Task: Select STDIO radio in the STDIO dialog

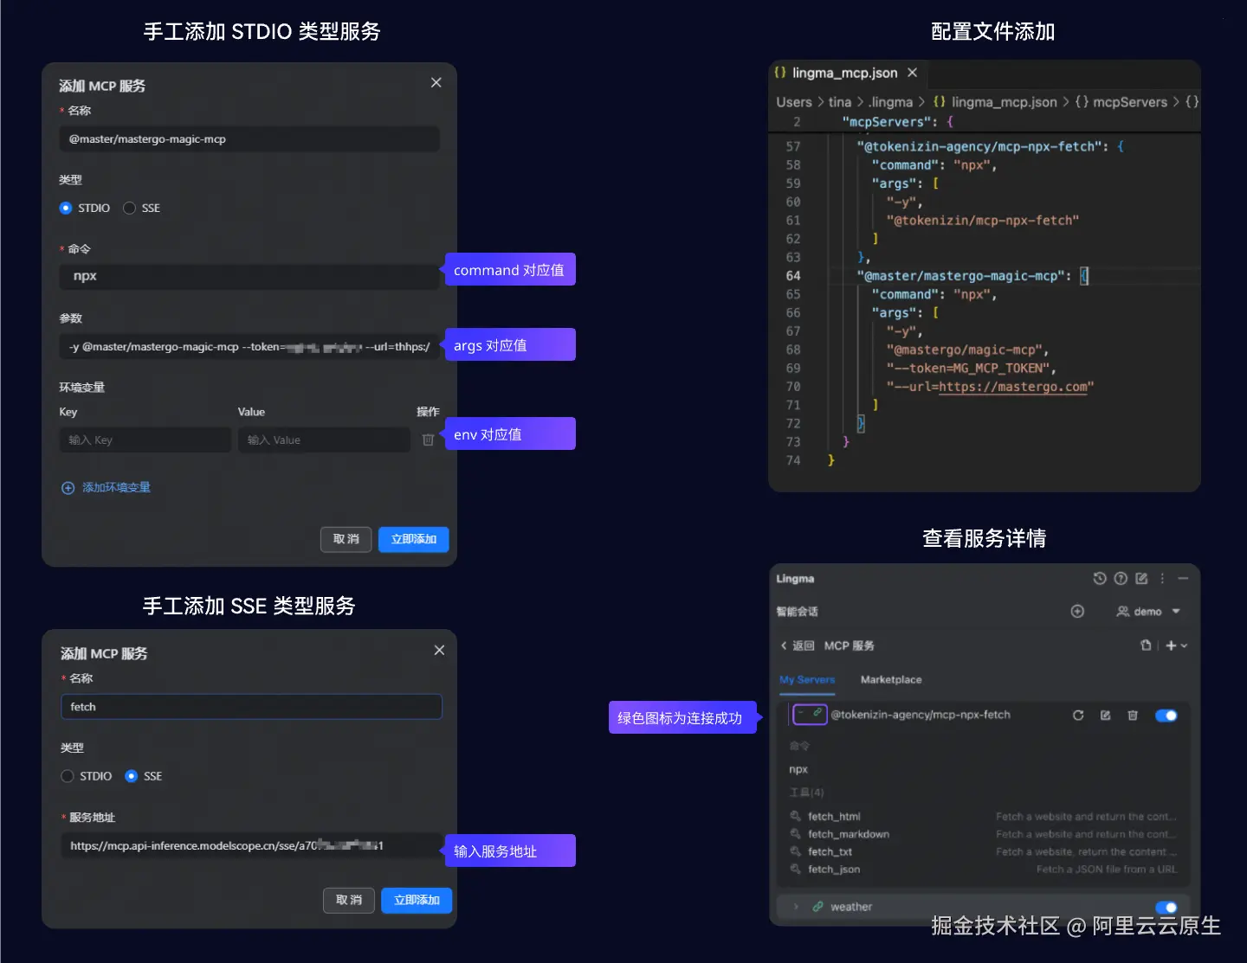Action: click(65, 208)
